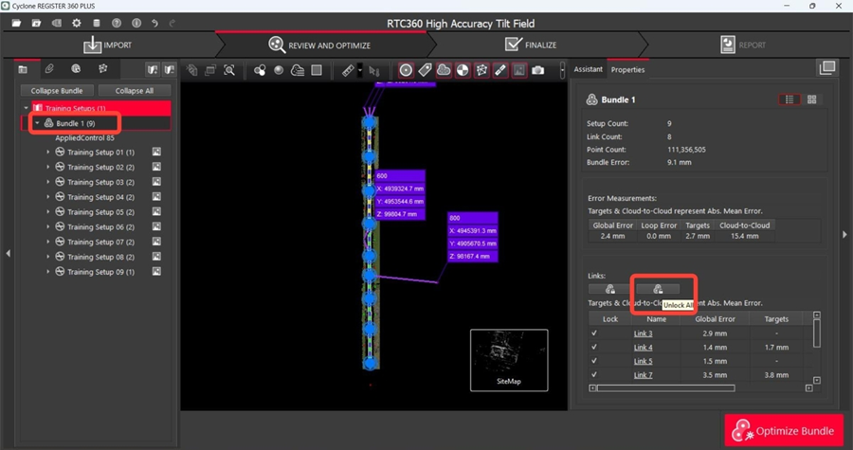
Task: Open Link 4 in links table
Action: pyautogui.click(x=643, y=348)
